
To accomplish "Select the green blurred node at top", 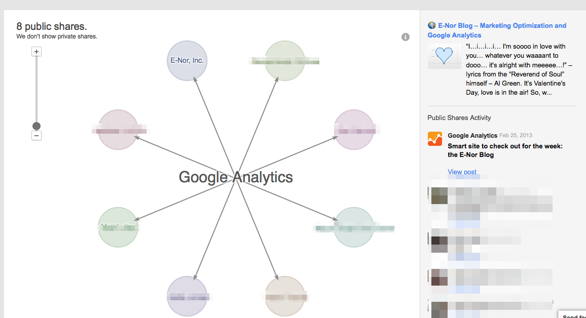I will point(285,61).
